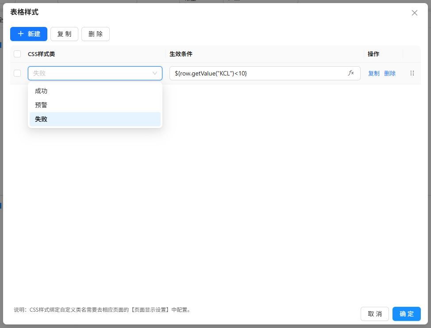Choose 成功 from the dropdown list

point(95,91)
